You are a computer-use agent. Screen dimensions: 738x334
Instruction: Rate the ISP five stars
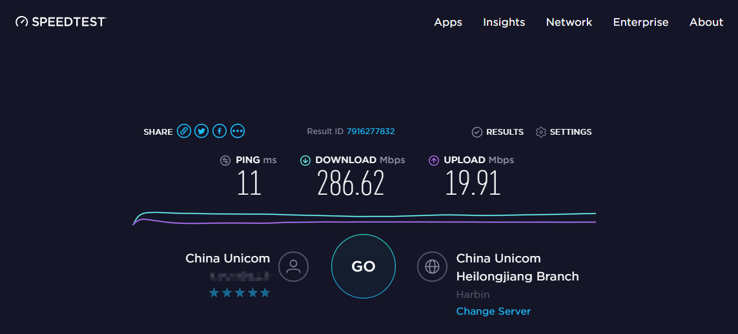[265, 293]
